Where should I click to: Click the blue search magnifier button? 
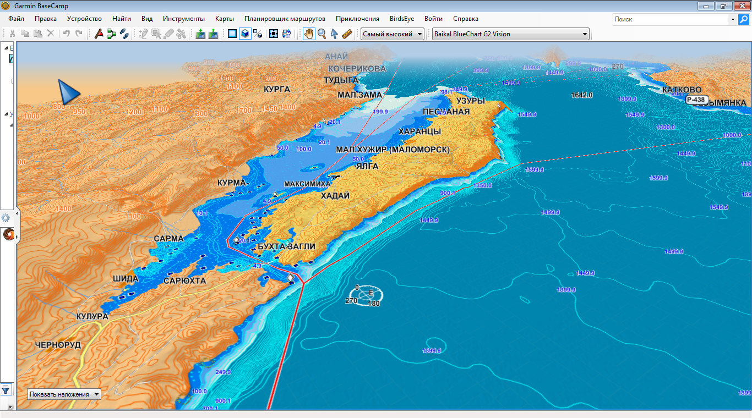[x=743, y=19]
